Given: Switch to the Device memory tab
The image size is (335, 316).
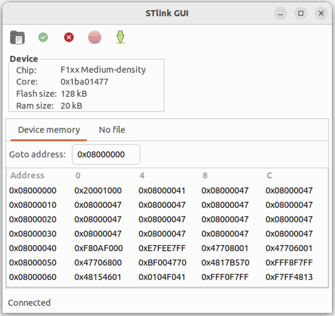Looking at the screenshot, I should click(x=49, y=130).
